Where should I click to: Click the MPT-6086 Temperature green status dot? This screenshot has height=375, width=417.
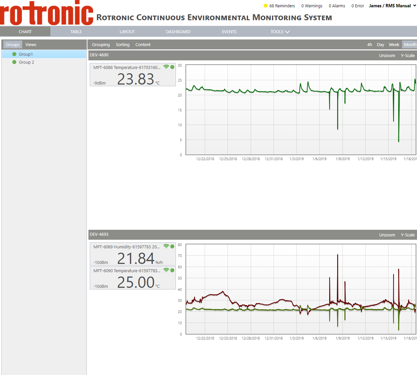point(172,67)
